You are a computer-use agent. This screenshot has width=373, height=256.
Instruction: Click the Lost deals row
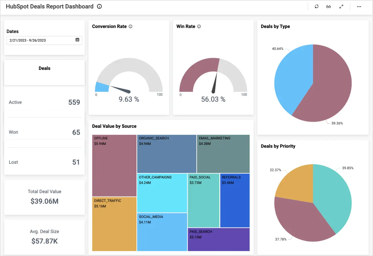pyautogui.click(x=44, y=162)
